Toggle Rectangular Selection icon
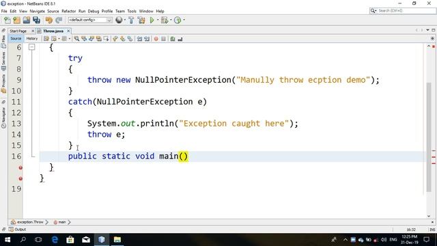The width and height of the screenshot is (437, 246). [x=107, y=39]
